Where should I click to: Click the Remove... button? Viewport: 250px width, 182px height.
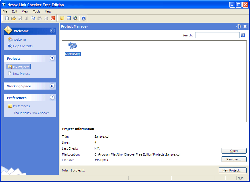click(x=234, y=160)
